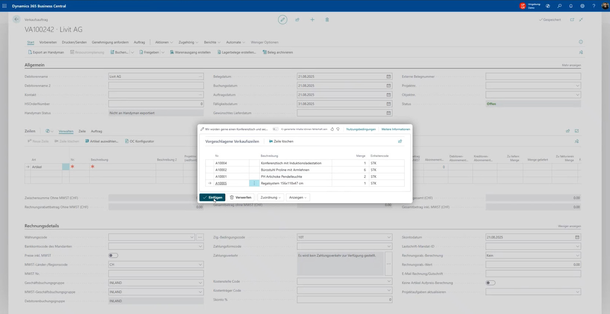610x314 pixels.
Task: Click the Verwerfen button
Action: pos(241,197)
